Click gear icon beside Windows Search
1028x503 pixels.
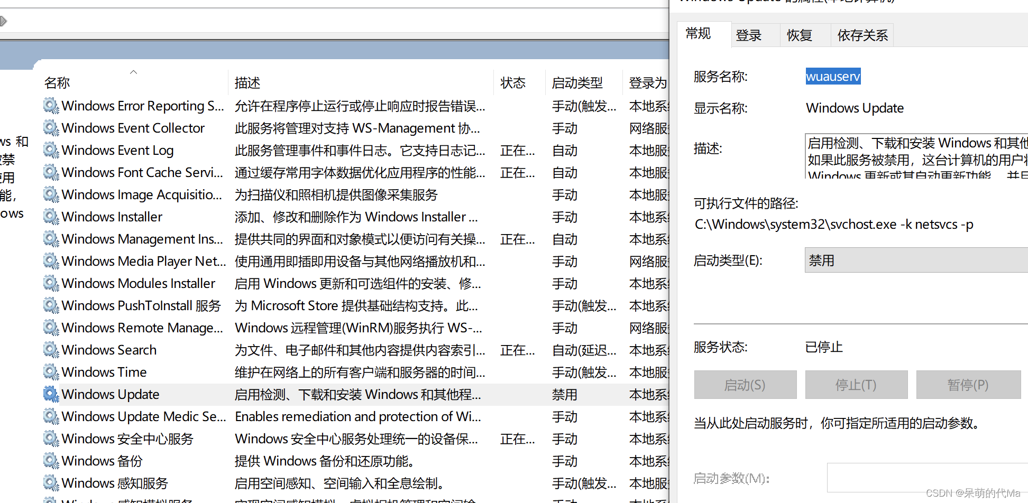[x=51, y=350]
